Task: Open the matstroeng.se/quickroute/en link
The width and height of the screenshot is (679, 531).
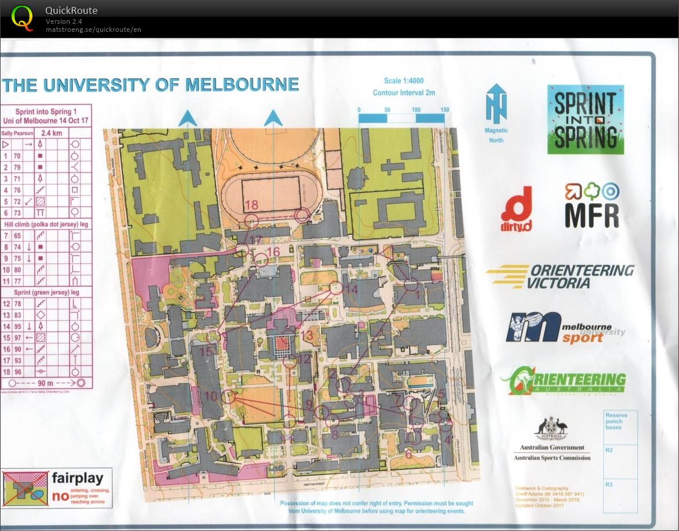Action: tap(93, 30)
